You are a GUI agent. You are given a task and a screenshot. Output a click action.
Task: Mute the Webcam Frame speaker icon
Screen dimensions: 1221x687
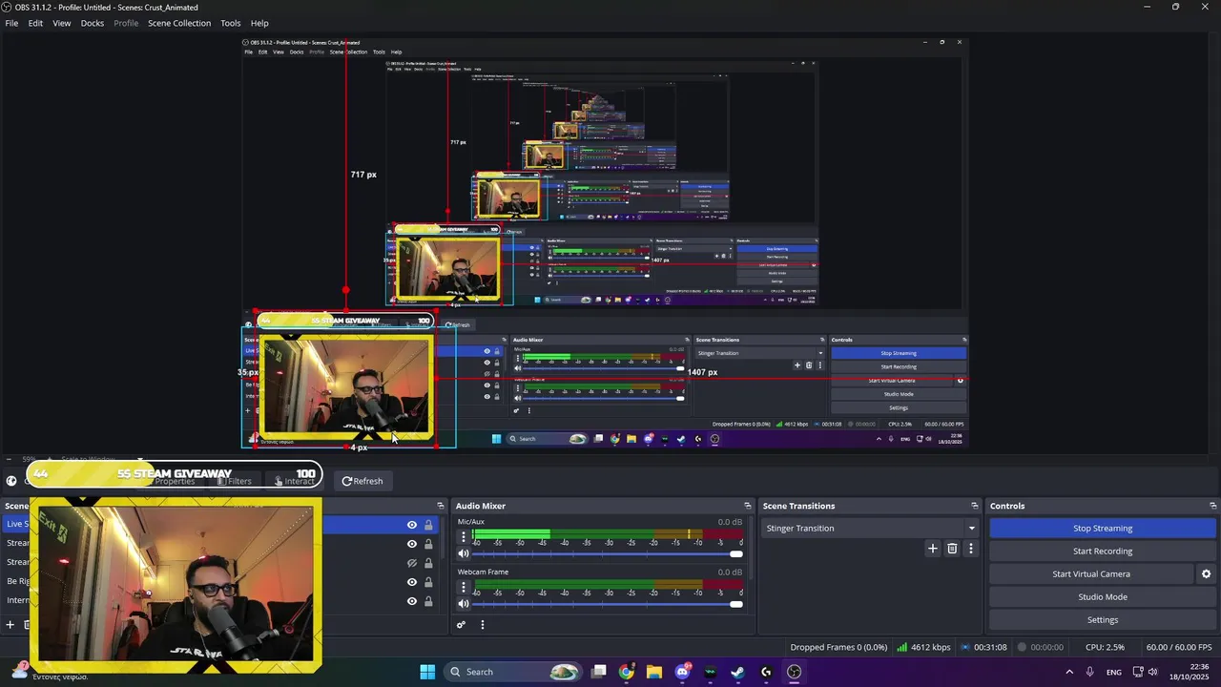coord(464,603)
